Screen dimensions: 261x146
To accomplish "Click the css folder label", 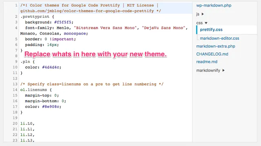I will click(x=199, y=23).
